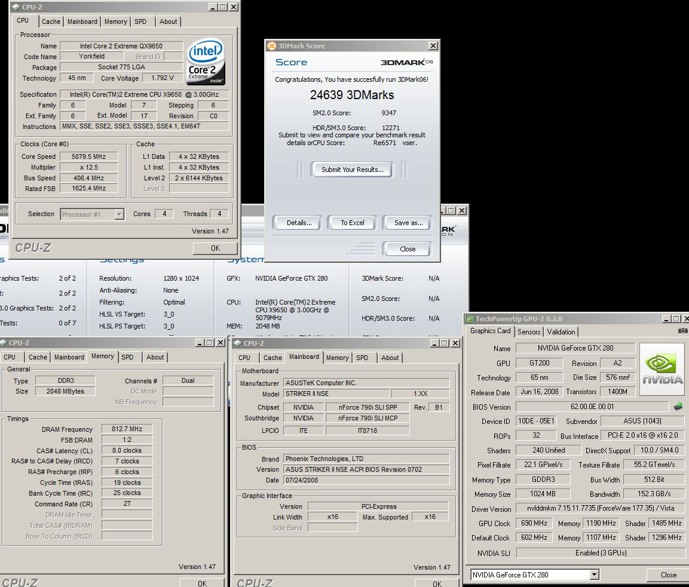Open Processor #1 selection dropdown
The image size is (689, 587).
pyautogui.click(x=119, y=214)
